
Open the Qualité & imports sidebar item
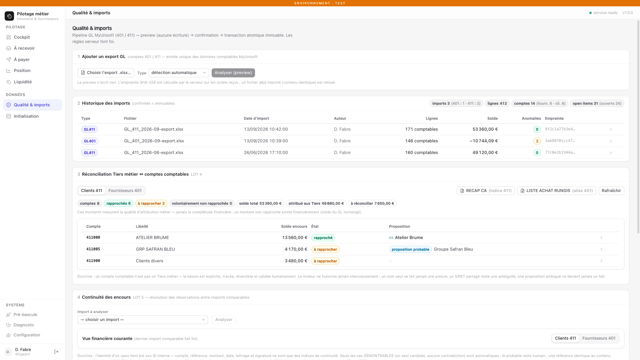click(32, 105)
